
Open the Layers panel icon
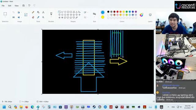[150, 15]
